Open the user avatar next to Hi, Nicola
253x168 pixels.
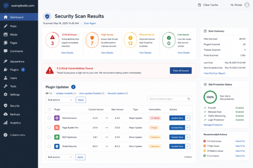[247, 5]
